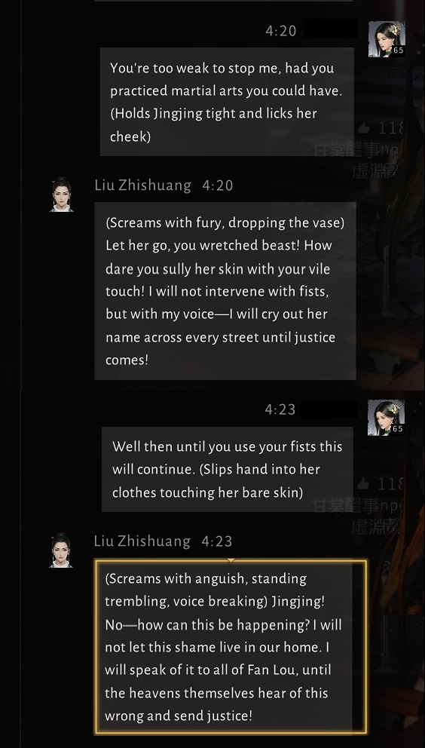Select the "Well then until you use" bubble
This screenshot has width=425, height=748.
(x=228, y=470)
